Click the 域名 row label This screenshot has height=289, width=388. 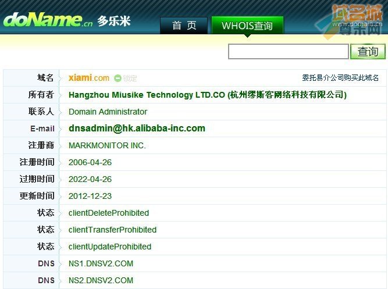(x=45, y=78)
